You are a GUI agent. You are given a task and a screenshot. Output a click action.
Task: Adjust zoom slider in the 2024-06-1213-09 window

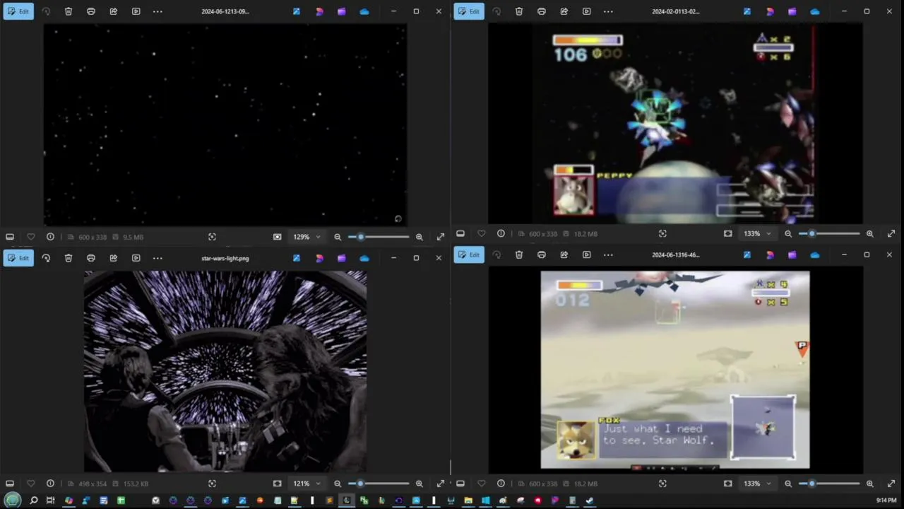click(x=379, y=237)
